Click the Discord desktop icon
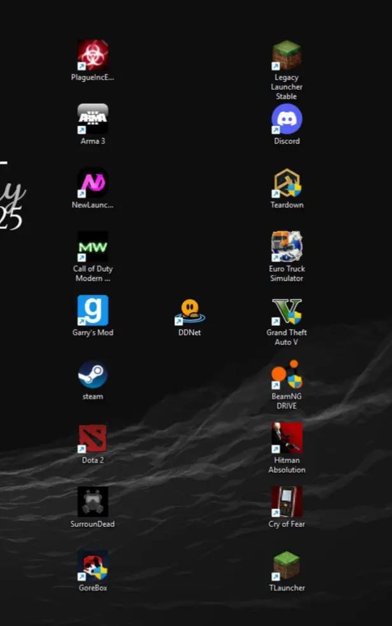Viewport: 392px width, 626px height. (286, 118)
